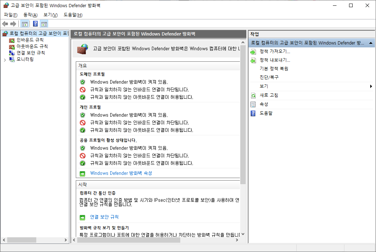This screenshot has width=376, height=252.
Task: Click the center pane vertical scrollbar thumb
Action: point(243,115)
